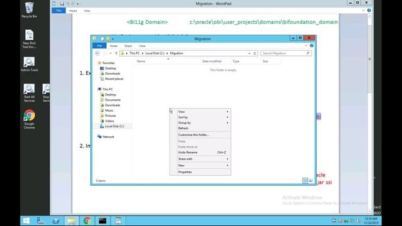402x226 pixels.
Task: Open Explorer quick access toolbar dropdown
Action: pyautogui.click(x=113, y=39)
